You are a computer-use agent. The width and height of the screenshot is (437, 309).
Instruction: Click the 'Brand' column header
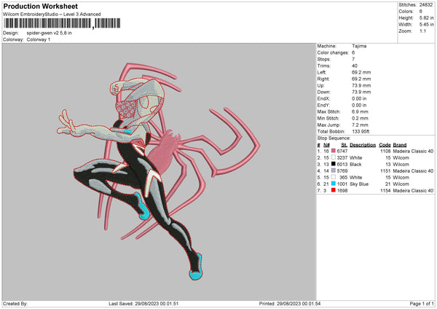400,145
